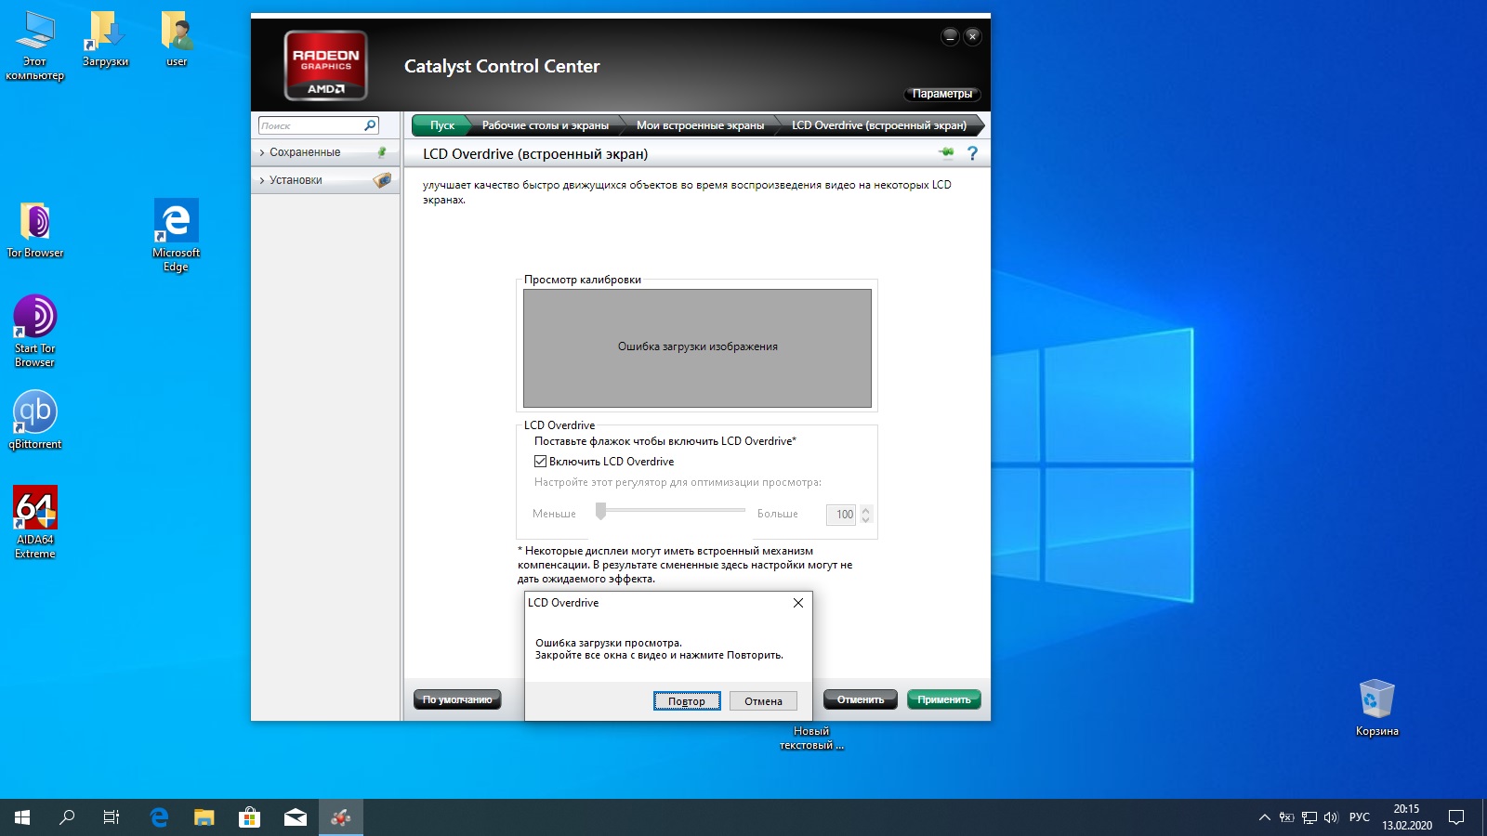
Task: Click the package icon beside Установки
Action: [x=382, y=180]
